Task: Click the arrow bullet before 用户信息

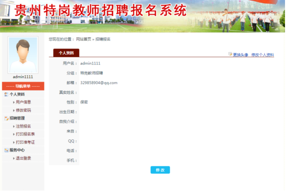Action: click(x=14, y=102)
